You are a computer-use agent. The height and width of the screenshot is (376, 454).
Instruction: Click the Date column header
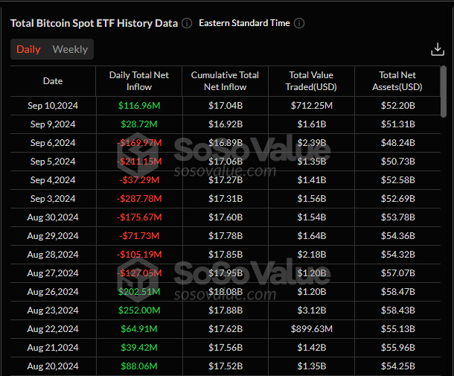click(x=53, y=81)
